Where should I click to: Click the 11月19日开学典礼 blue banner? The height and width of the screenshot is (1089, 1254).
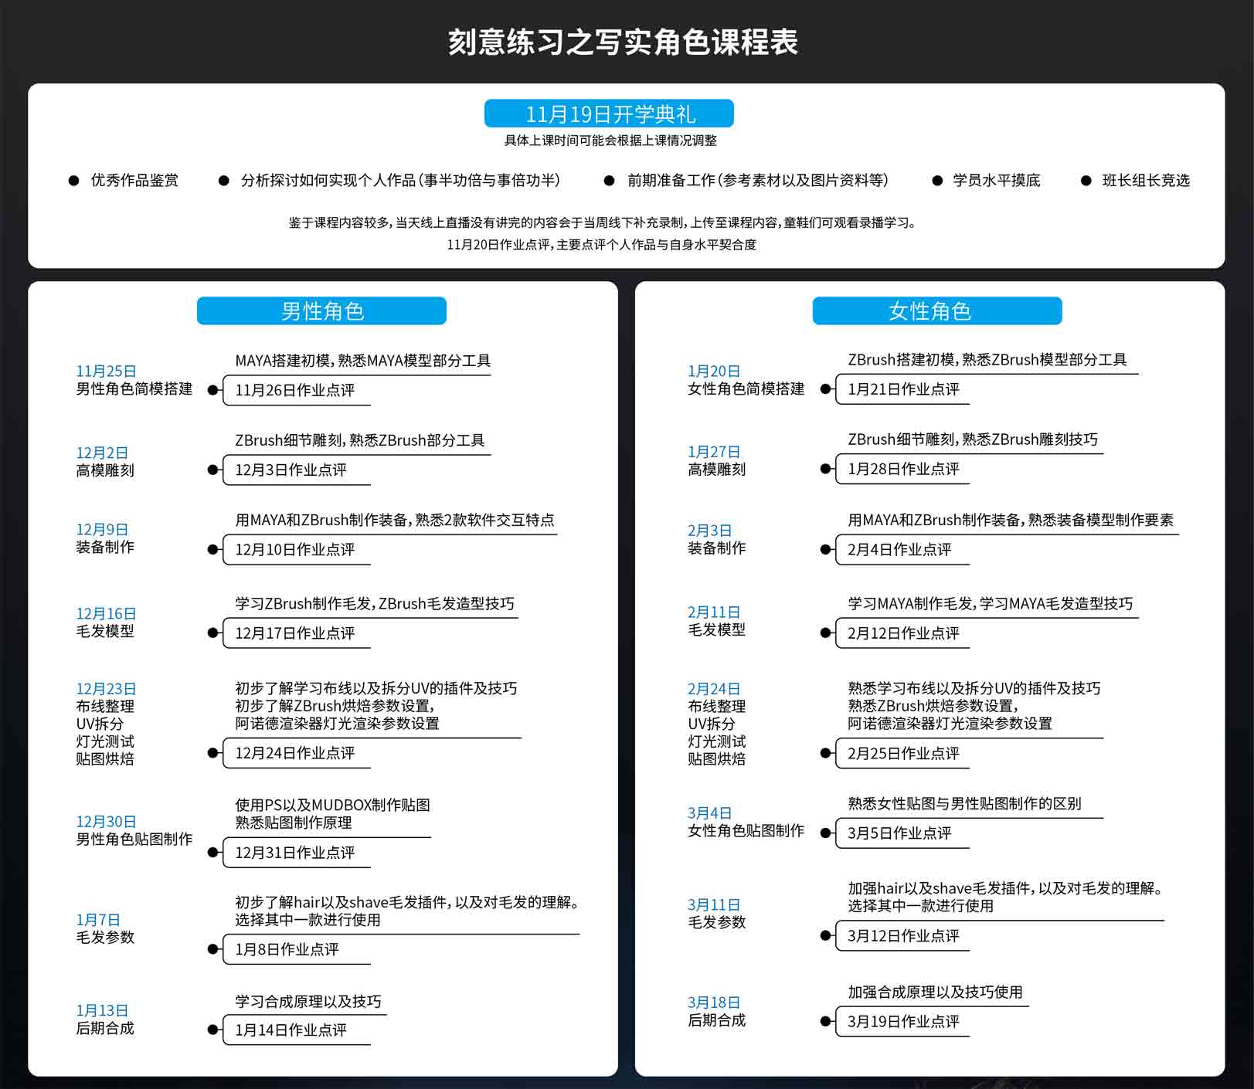[x=609, y=114]
